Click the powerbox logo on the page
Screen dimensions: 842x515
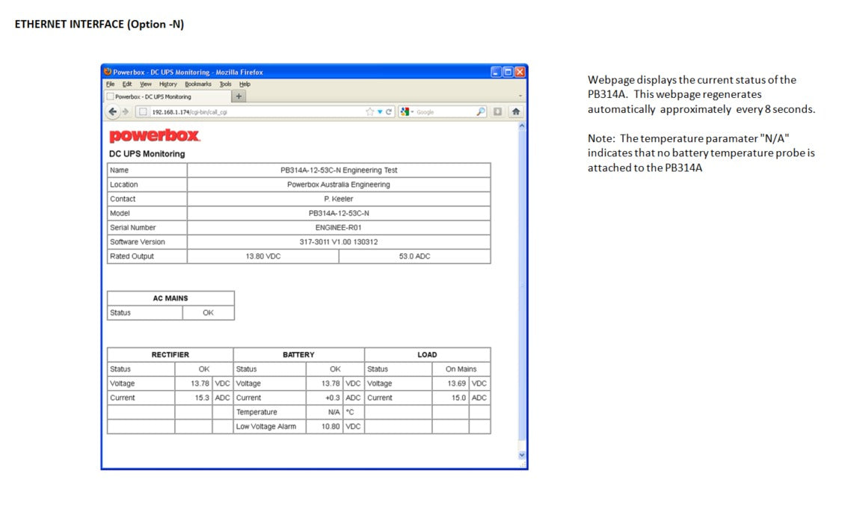click(155, 136)
